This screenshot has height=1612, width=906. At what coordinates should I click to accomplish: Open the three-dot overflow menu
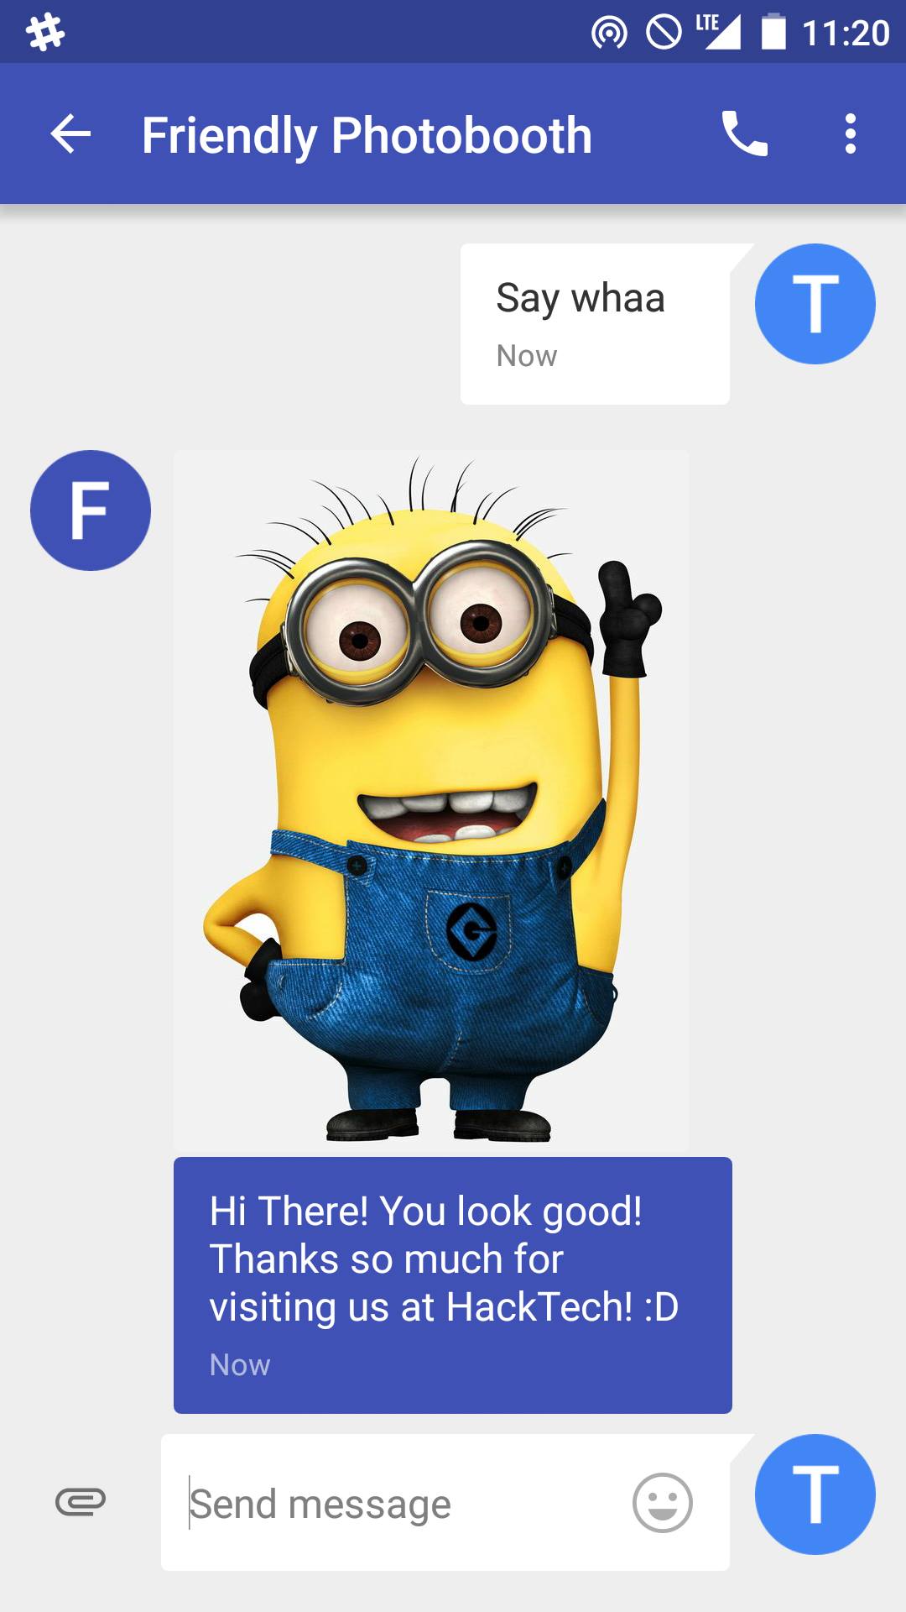tap(851, 134)
